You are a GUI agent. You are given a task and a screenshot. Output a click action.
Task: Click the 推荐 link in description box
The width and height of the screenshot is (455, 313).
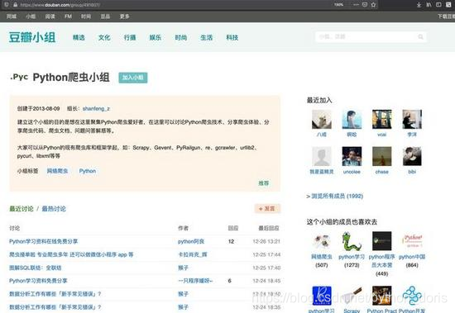coord(264,183)
